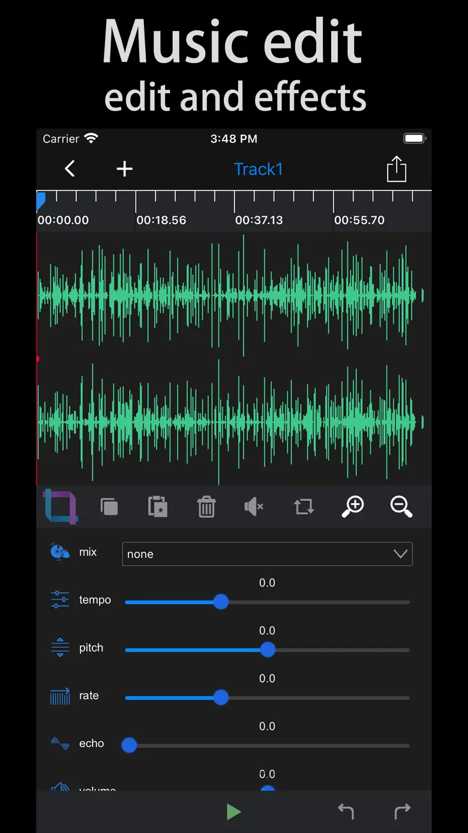
Task: Click the mix label
Action: pos(88,552)
